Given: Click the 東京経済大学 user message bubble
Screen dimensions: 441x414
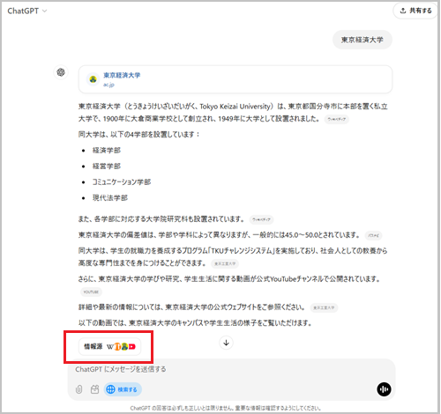Looking at the screenshot, I should (x=363, y=40).
